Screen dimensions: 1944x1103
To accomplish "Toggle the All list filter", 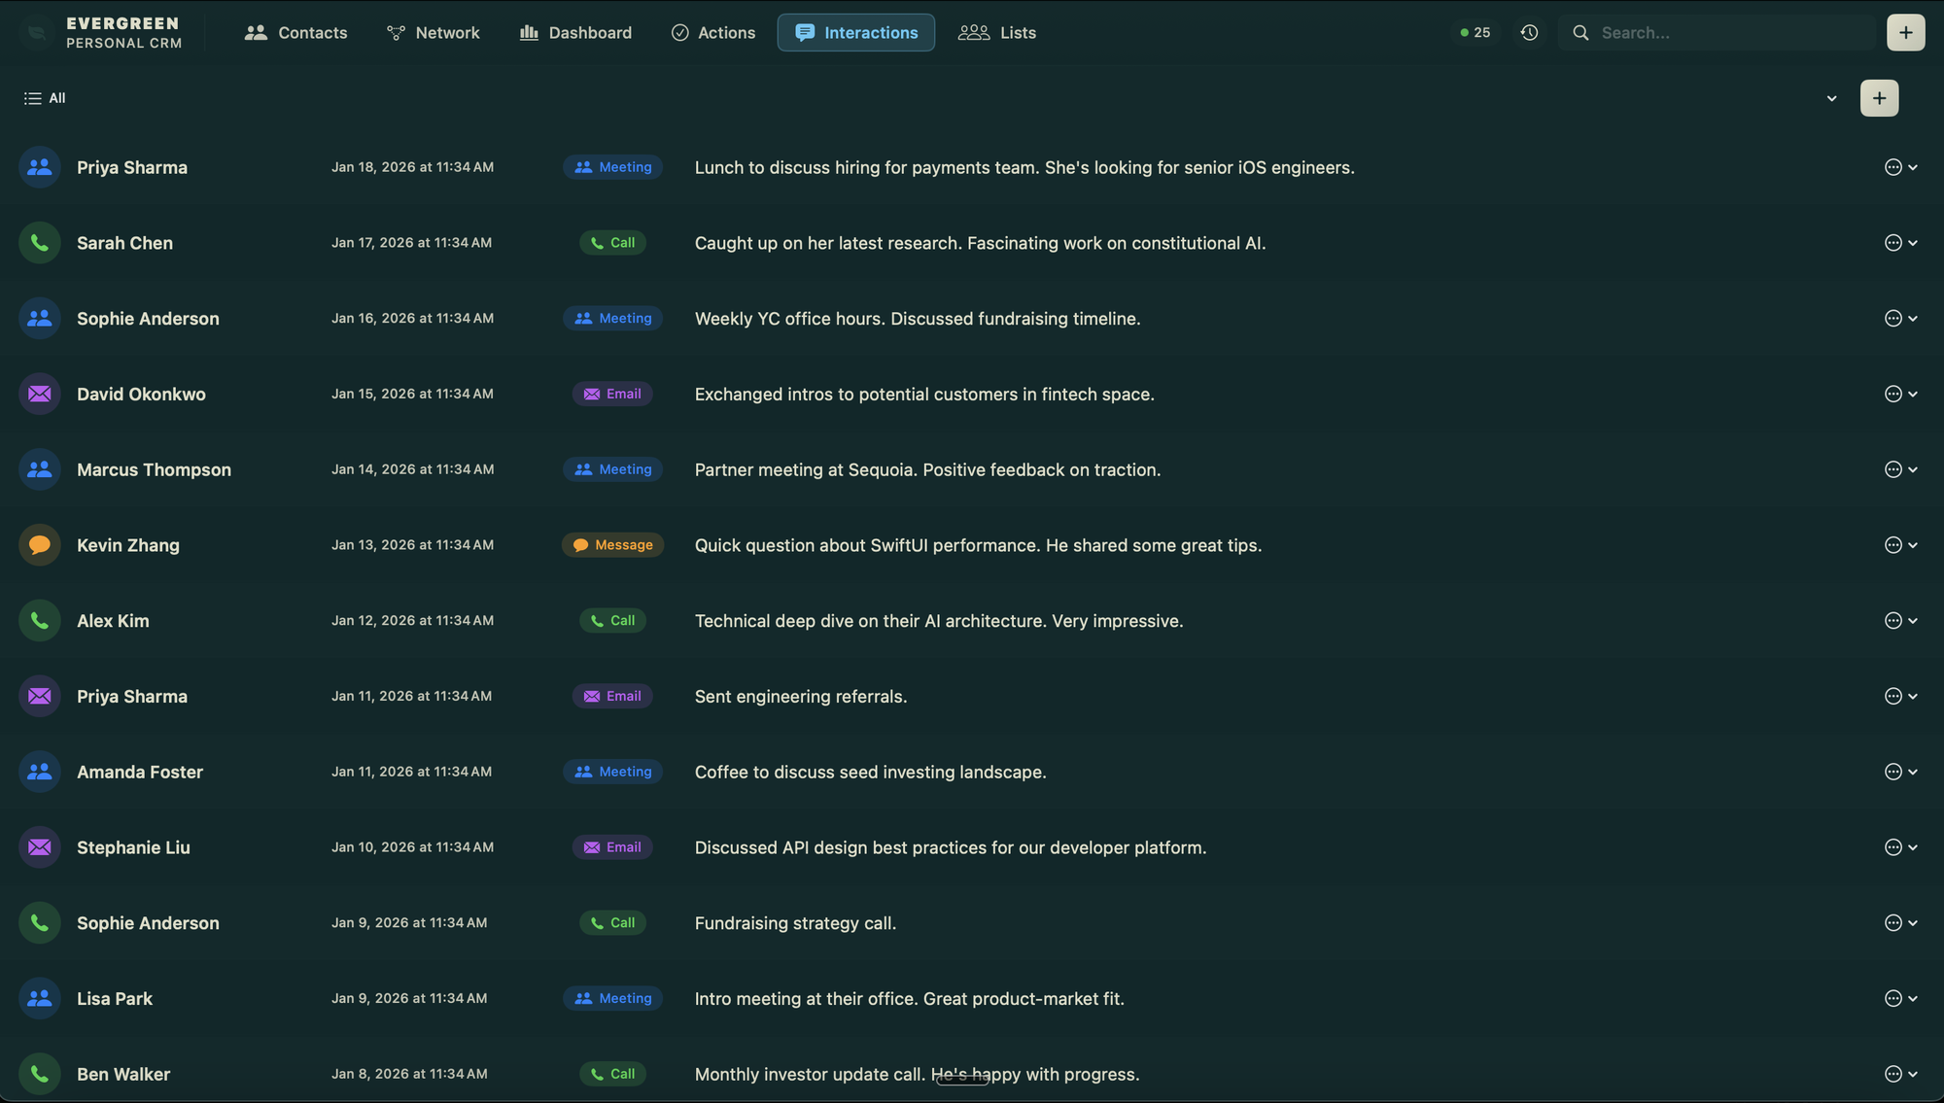I will point(45,98).
